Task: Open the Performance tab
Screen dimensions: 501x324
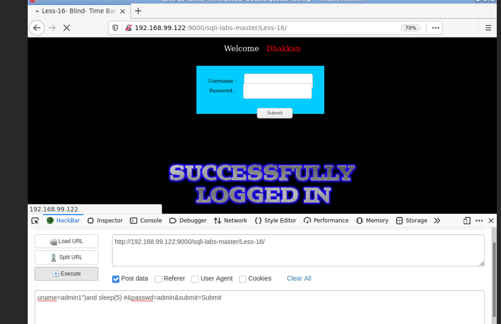Action: tap(326, 221)
